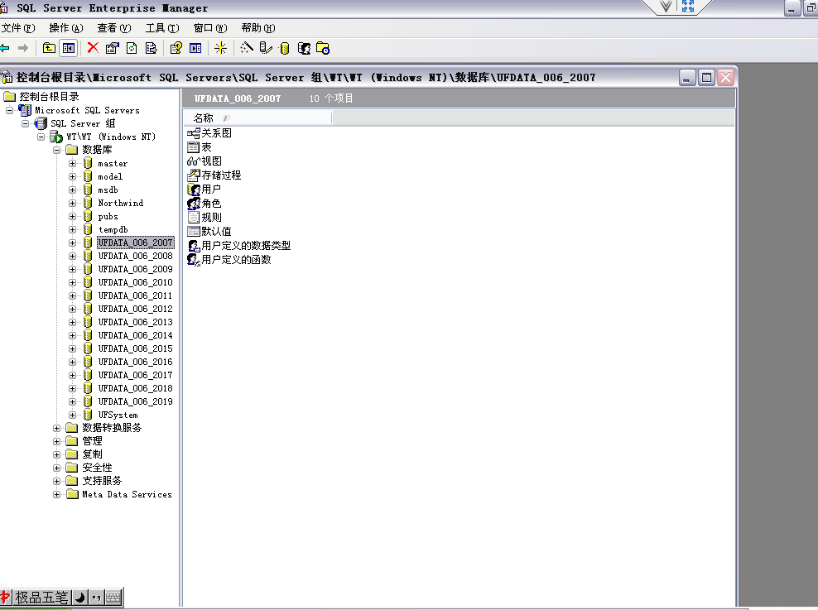The image size is (818, 610).
Task: Click the New Login toolbar icon
Action: click(x=304, y=49)
